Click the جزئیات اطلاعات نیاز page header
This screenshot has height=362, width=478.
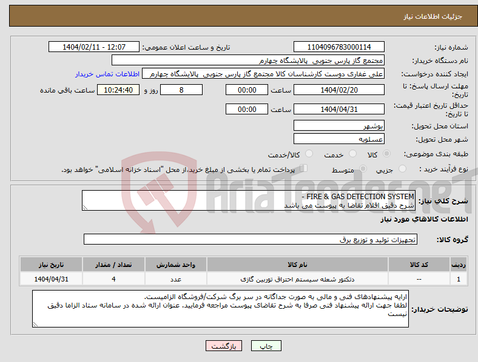tap(433, 16)
